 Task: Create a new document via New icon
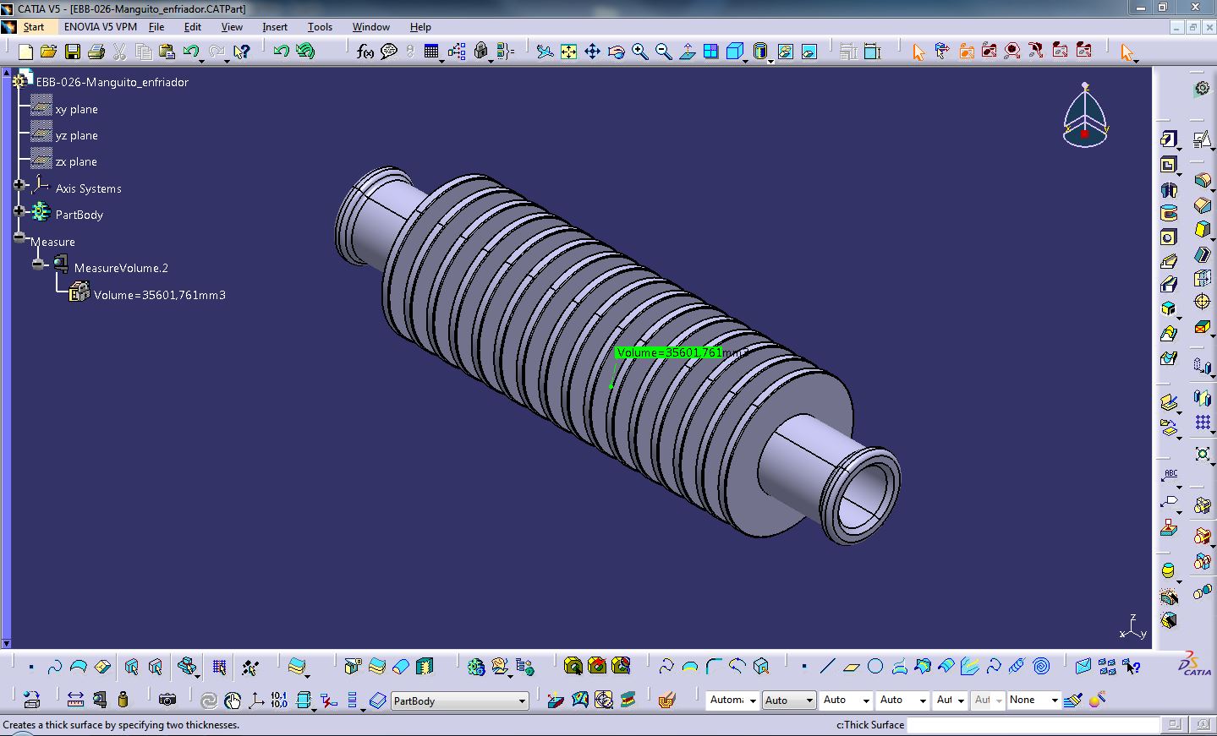click(x=25, y=52)
